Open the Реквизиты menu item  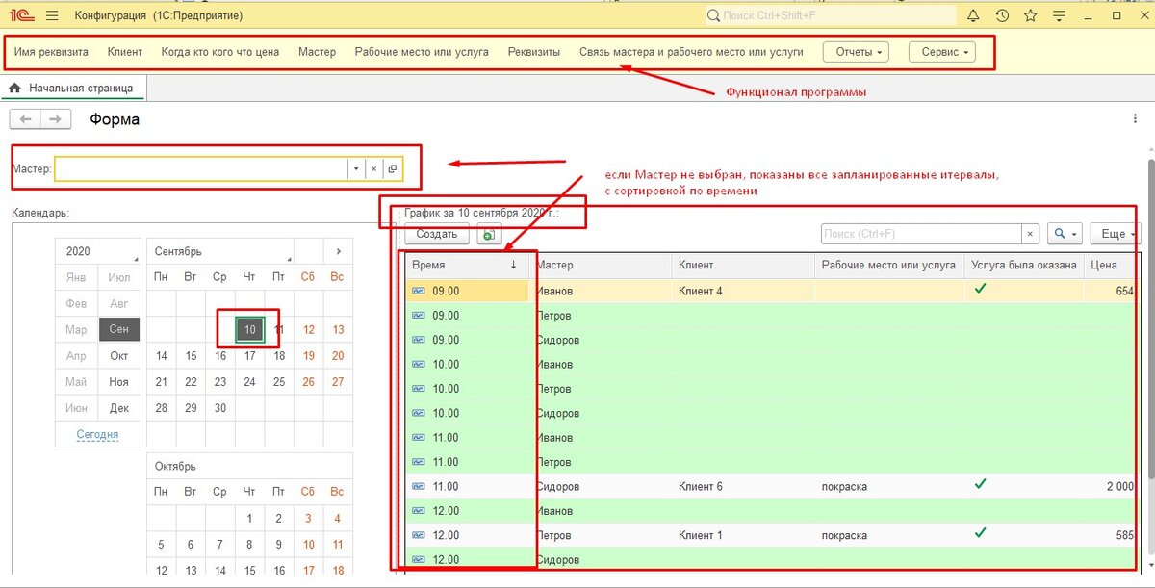(534, 52)
